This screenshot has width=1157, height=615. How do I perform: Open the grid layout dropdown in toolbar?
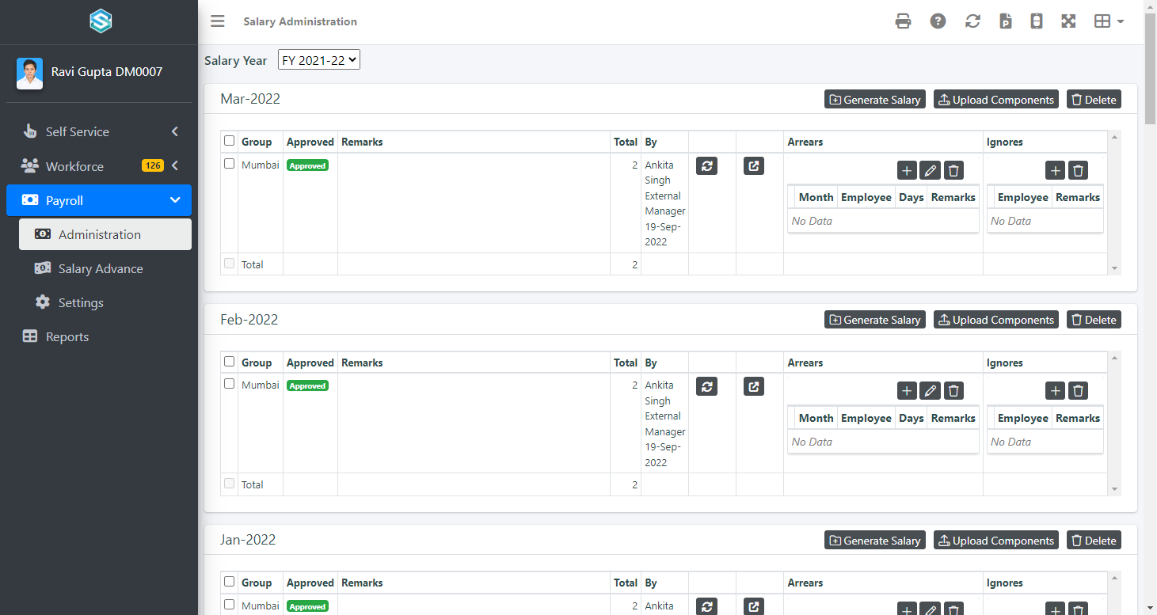pyautogui.click(x=1109, y=21)
